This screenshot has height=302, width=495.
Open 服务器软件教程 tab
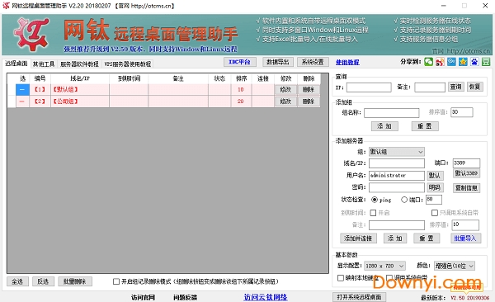click(79, 64)
